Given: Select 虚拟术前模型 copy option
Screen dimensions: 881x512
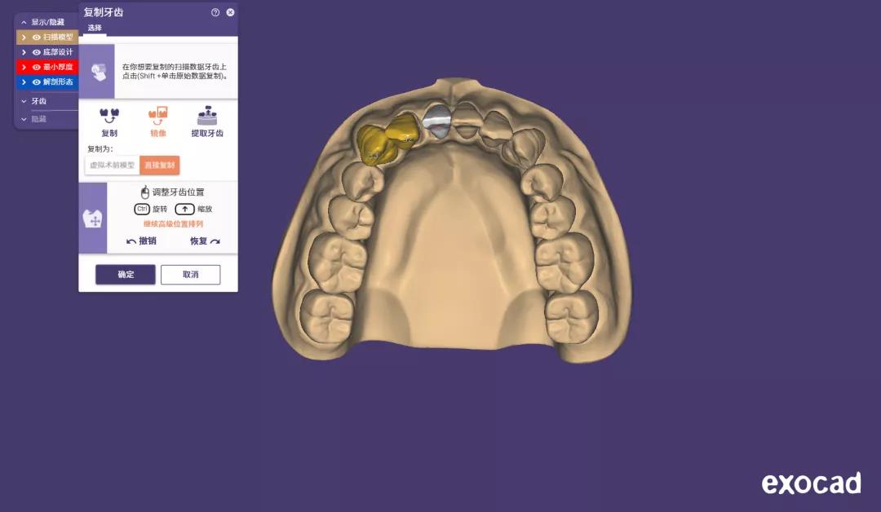Looking at the screenshot, I should click(113, 165).
